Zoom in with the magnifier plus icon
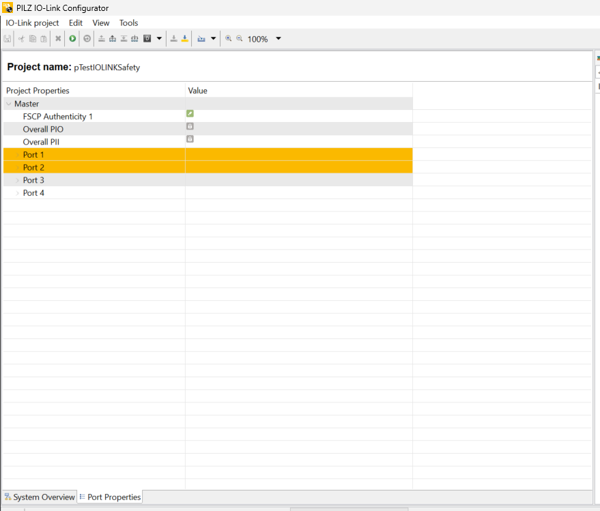 click(229, 38)
